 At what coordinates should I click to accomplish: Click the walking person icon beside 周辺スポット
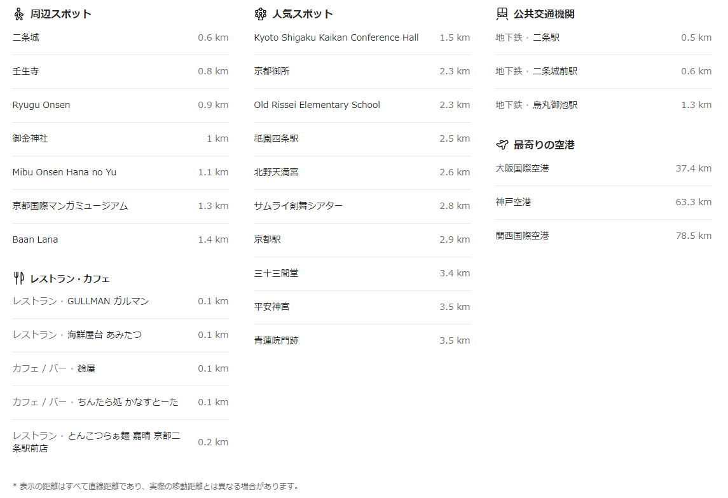tap(18, 15)
